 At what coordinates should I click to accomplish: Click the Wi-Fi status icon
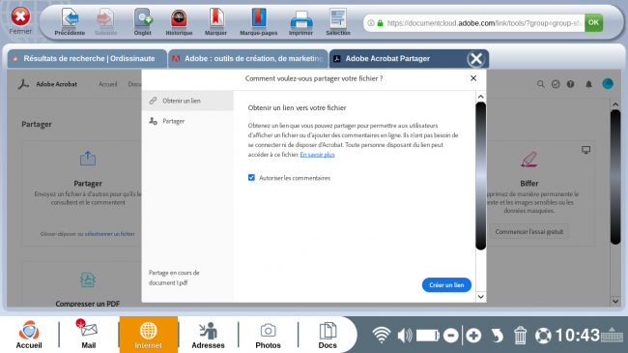coord(382,335)
